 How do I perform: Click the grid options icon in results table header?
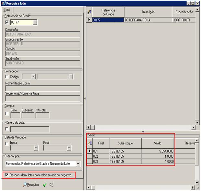point(89,12)
